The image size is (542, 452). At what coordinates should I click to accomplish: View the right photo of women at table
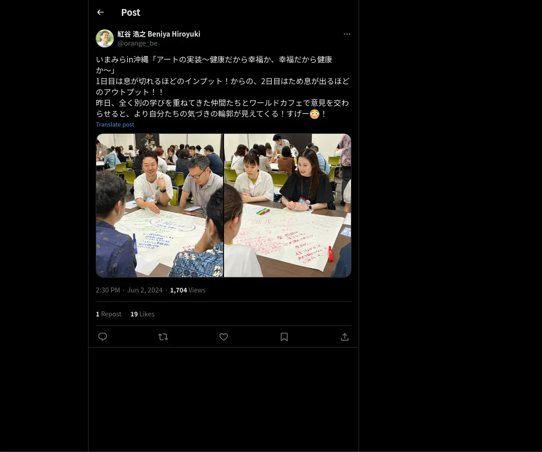[288, 205]
